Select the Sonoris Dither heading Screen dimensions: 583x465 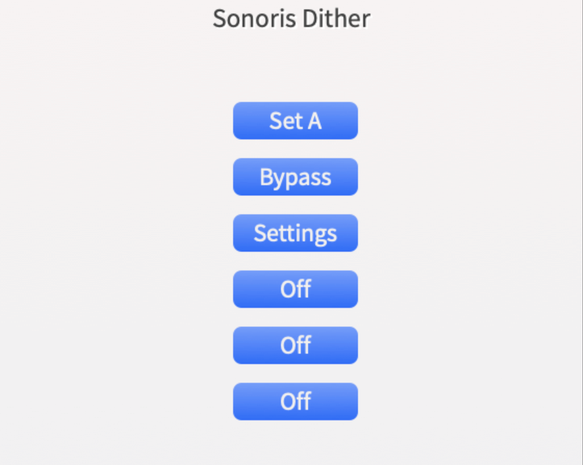291,19
